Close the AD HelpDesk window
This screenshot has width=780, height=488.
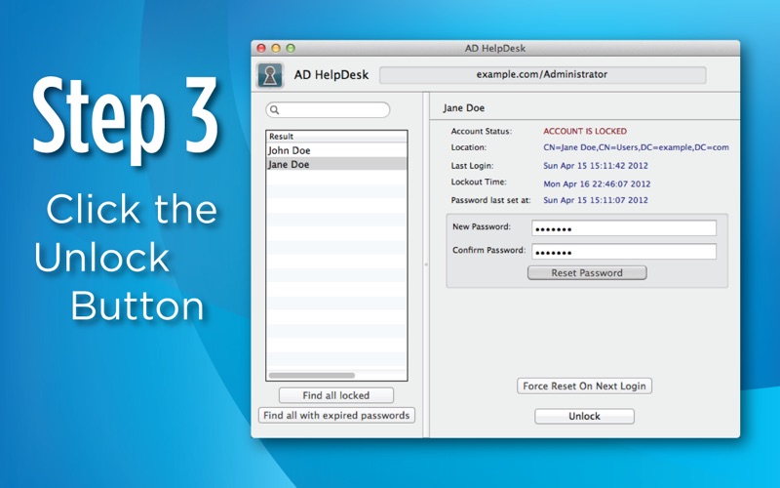pos(261,48)
